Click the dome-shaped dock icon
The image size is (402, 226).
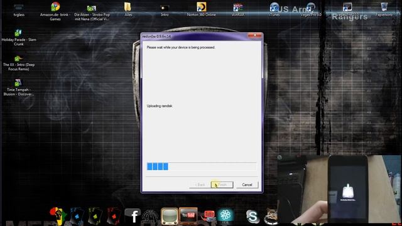click(151, 217)
